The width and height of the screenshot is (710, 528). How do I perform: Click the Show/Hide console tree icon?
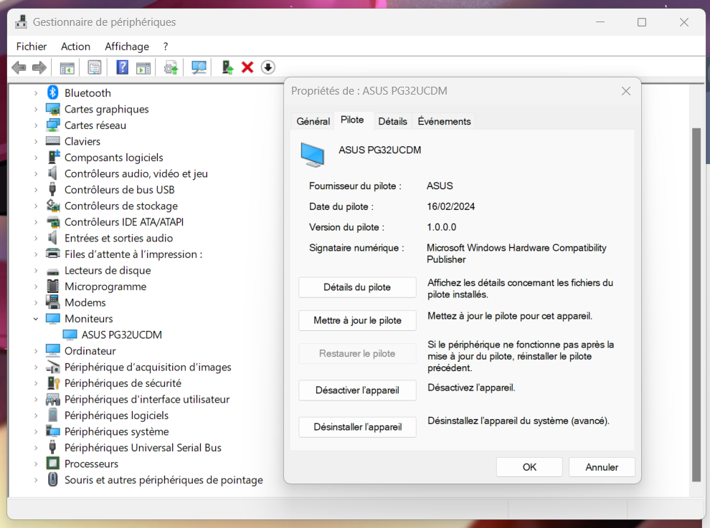click(x=67, y=67)
